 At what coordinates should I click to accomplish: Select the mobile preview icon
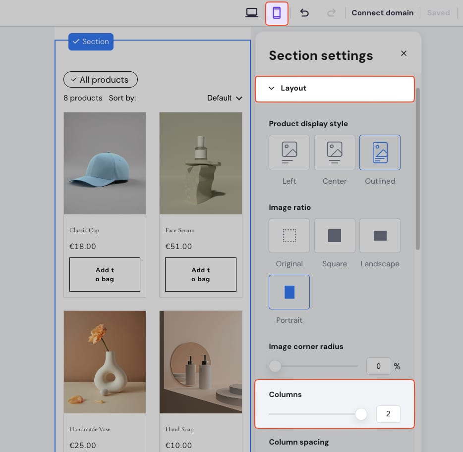[x=277, y=13]
